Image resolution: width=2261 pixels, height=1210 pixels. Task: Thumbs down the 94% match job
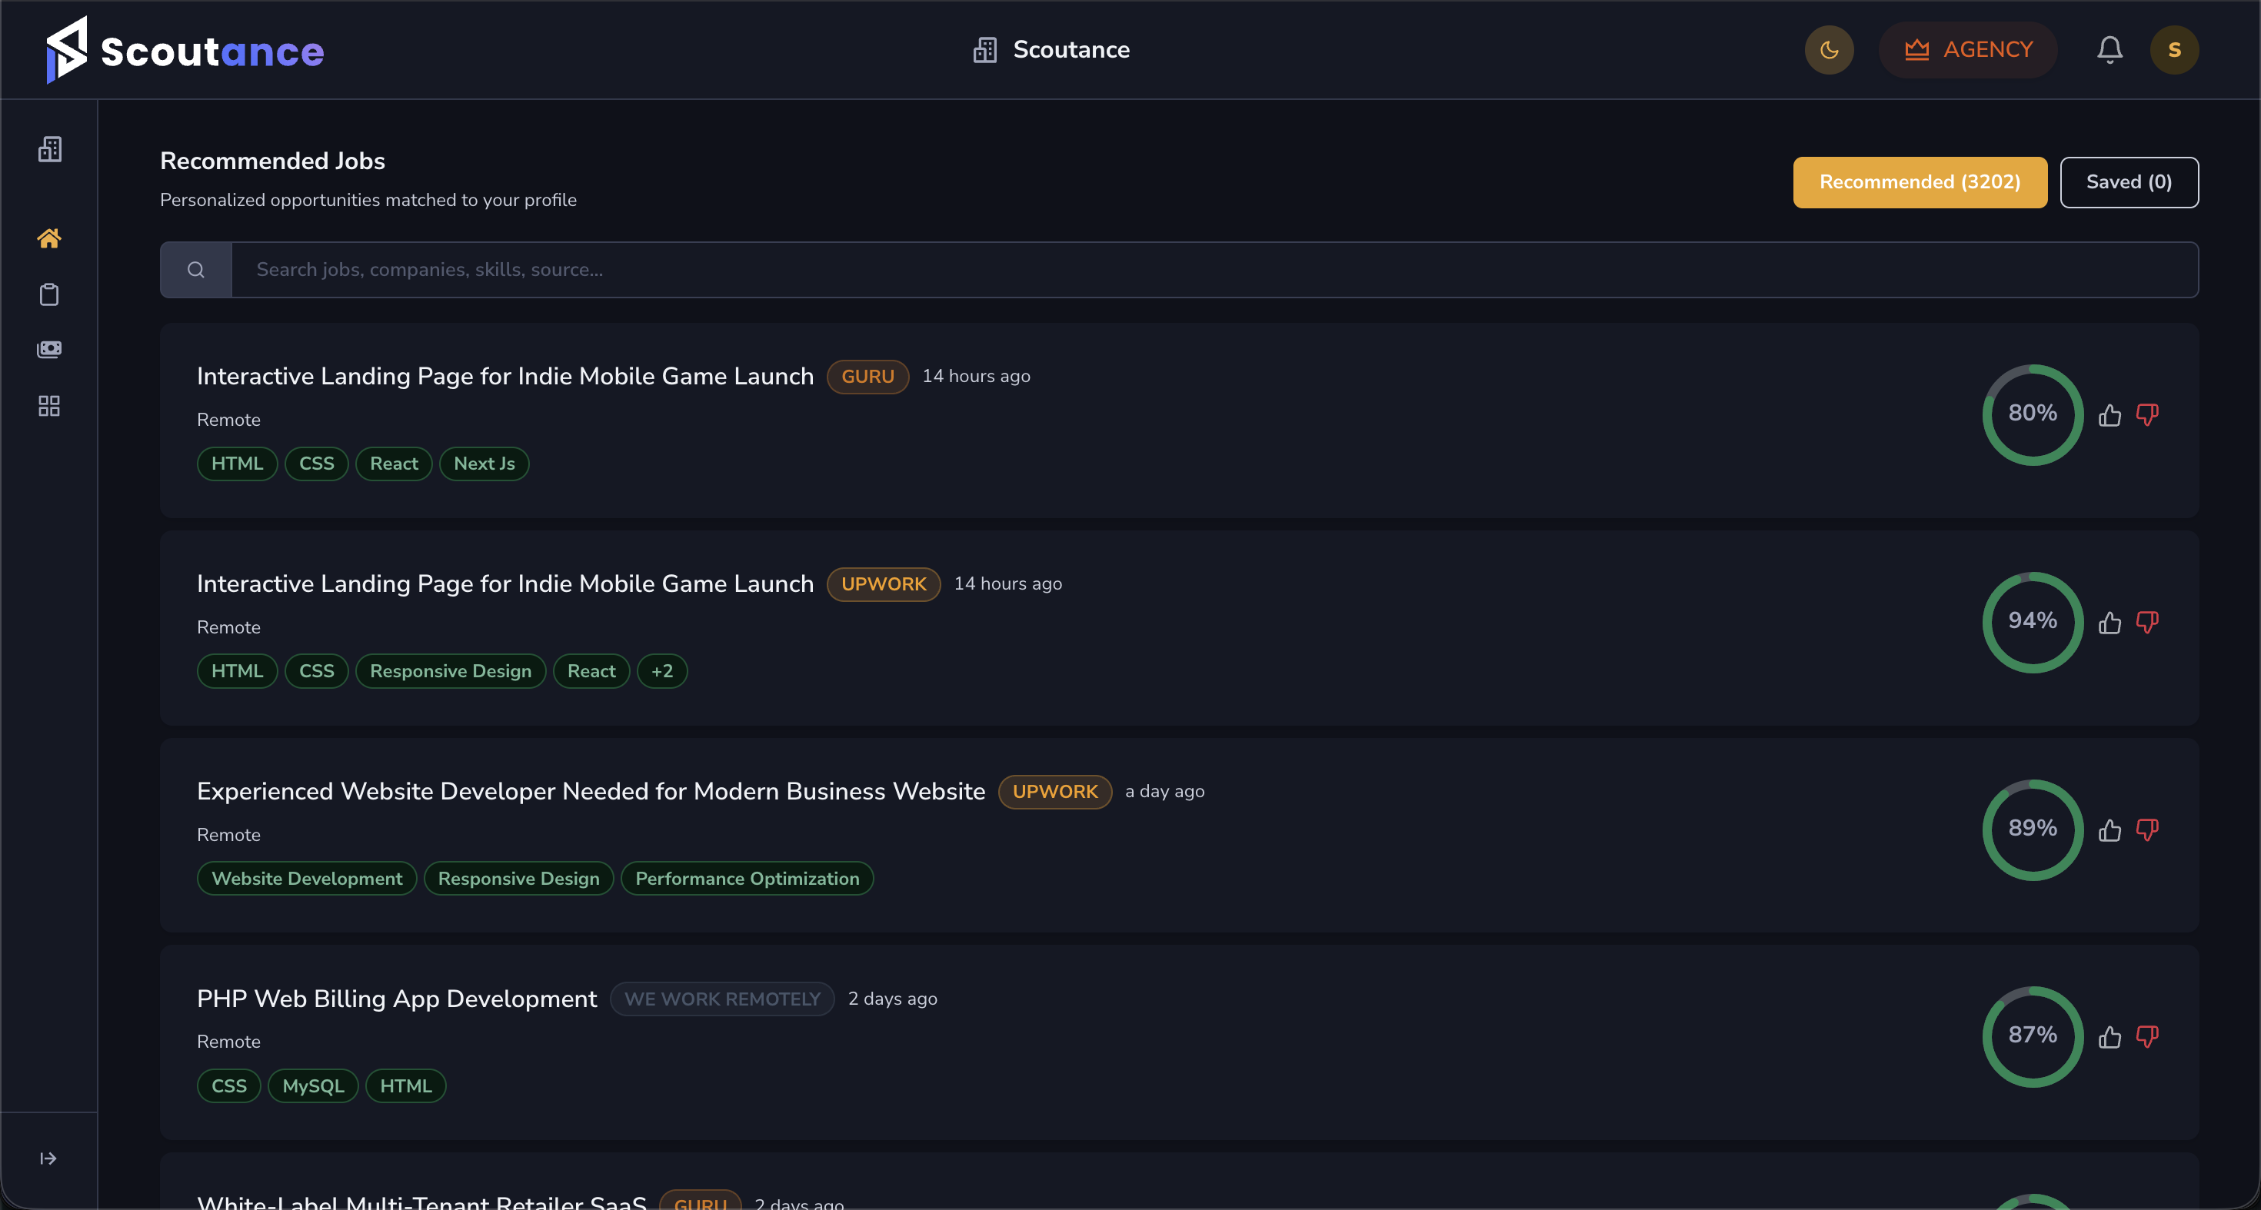pyautogui.click(x=2147, y=622)
